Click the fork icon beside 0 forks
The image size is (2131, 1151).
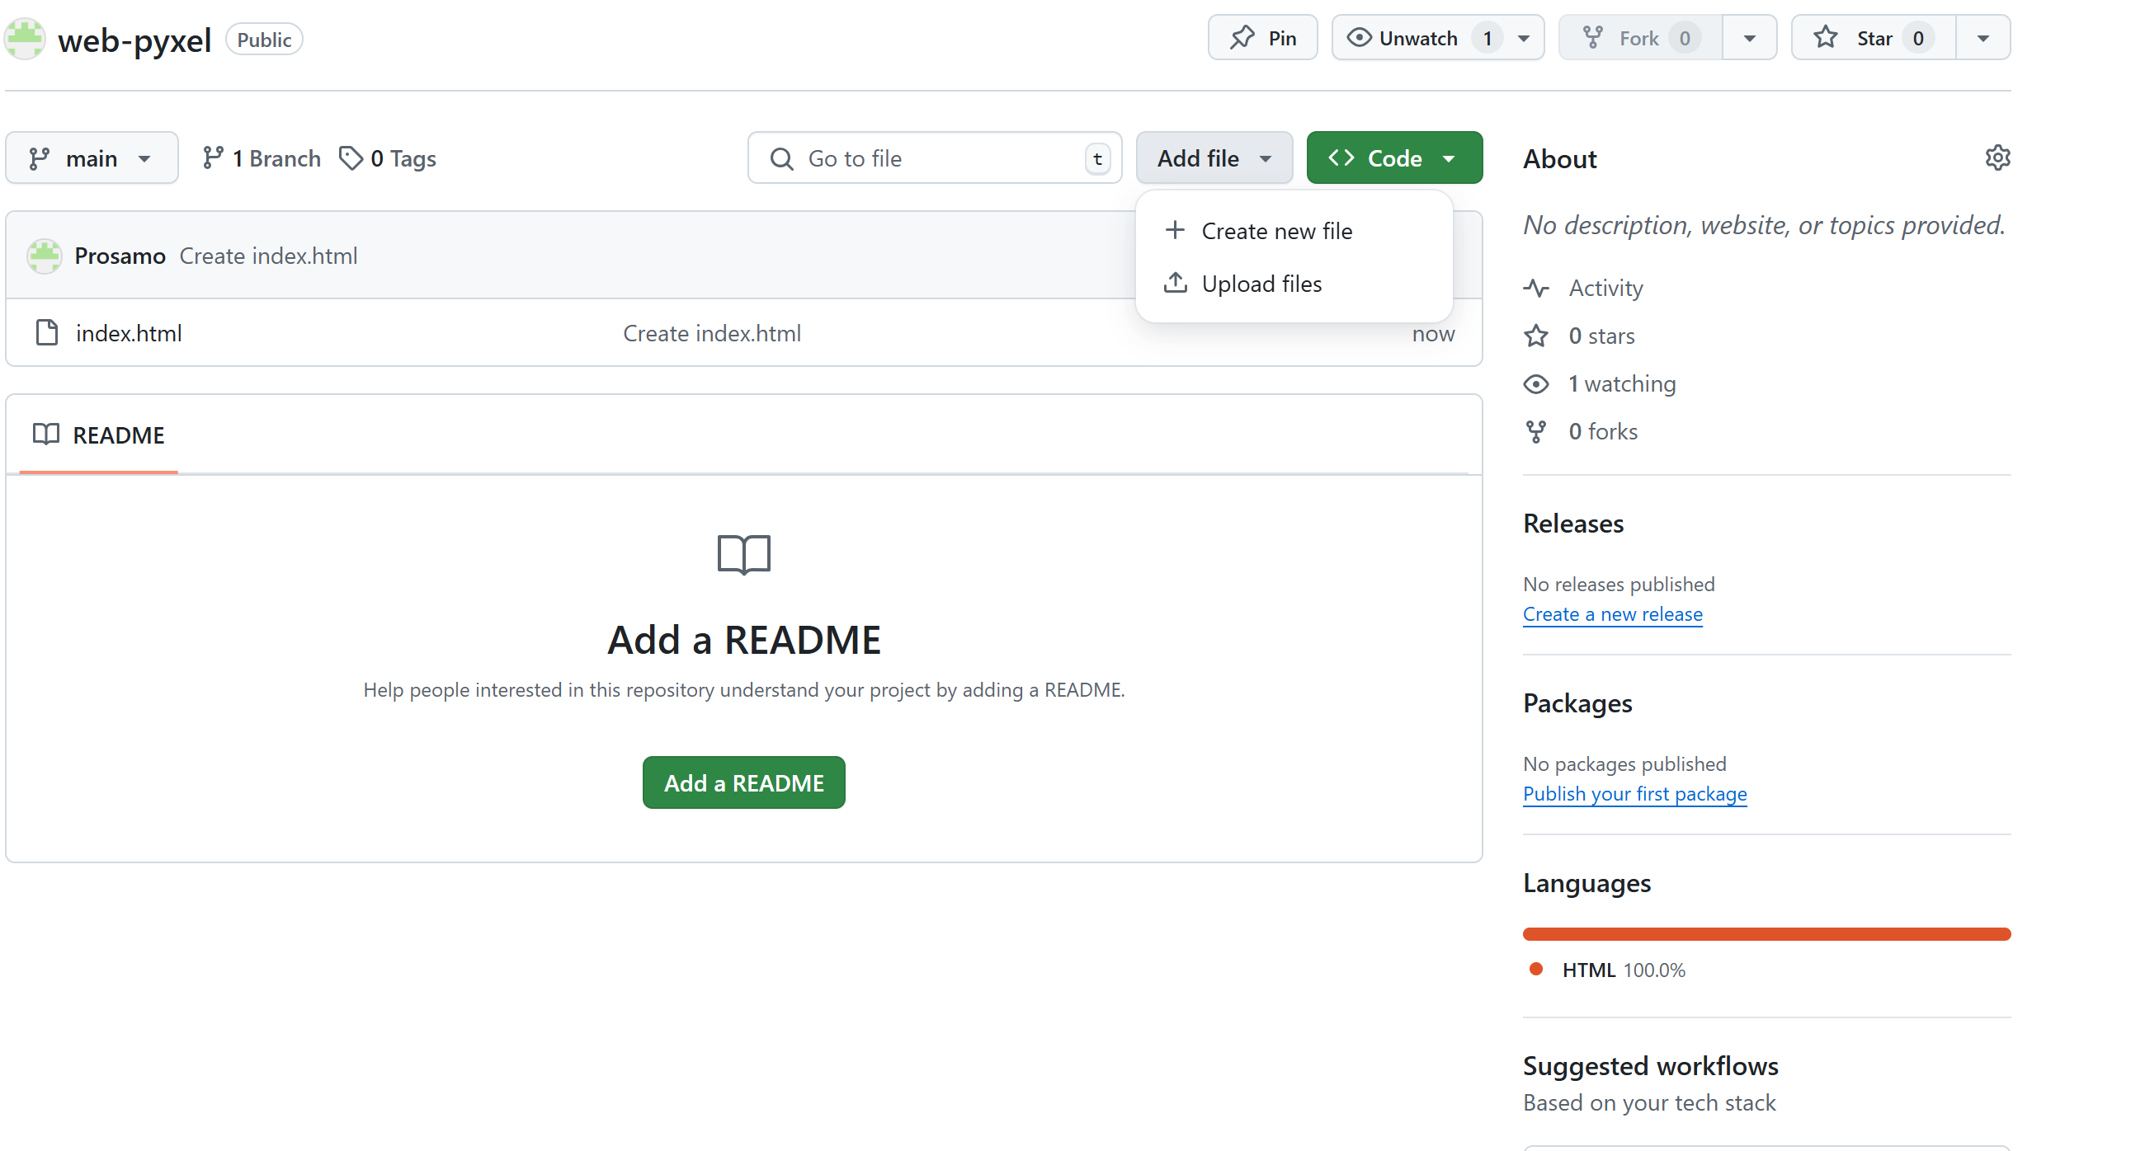pyautogui.click(x=1536, y=432)
